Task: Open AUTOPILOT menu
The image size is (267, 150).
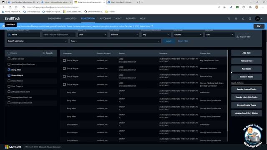Action: coord(105,18)
